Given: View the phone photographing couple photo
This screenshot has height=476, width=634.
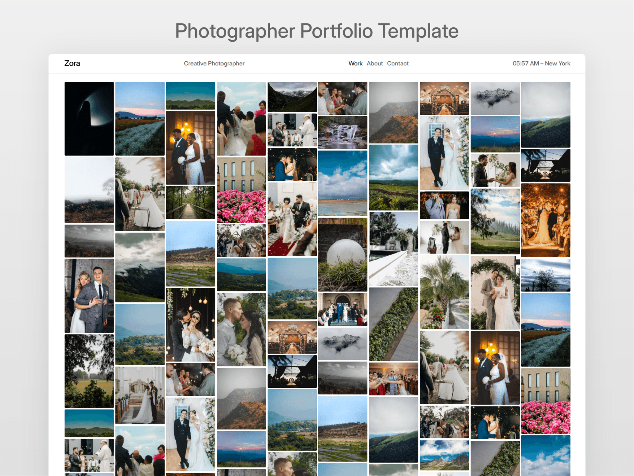Looking at the screenshot, I should click(x=444, y=237).
